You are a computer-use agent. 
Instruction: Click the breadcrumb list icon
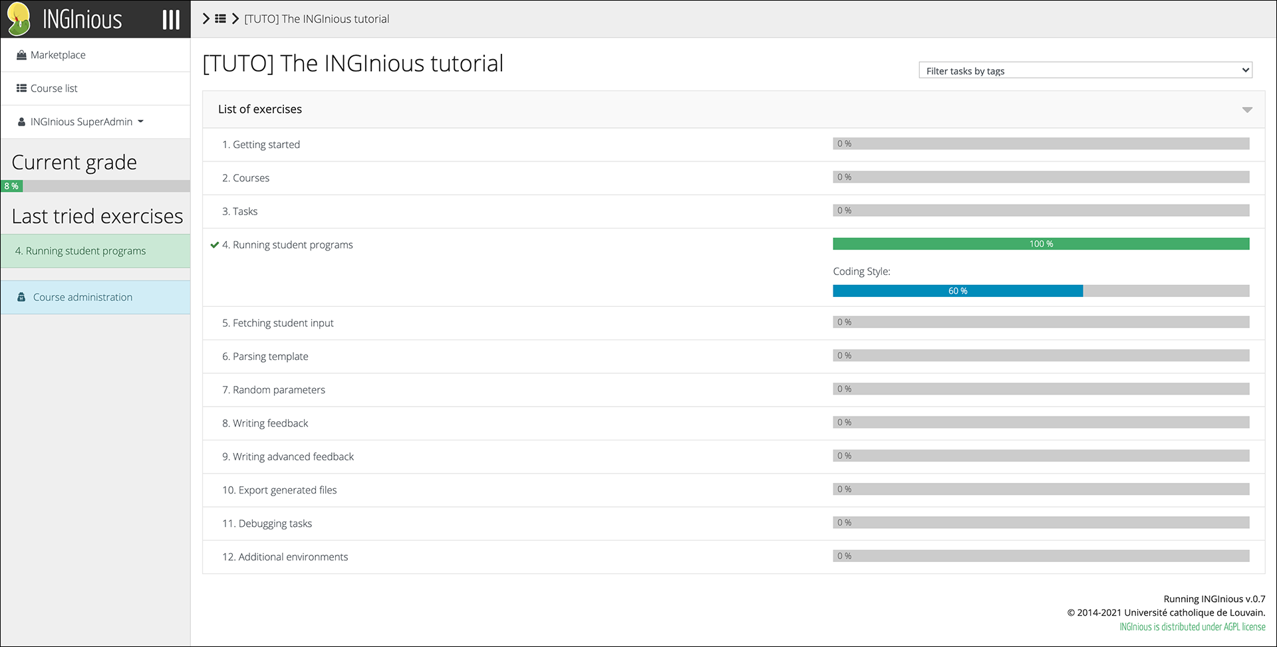[x=220, y=19]
